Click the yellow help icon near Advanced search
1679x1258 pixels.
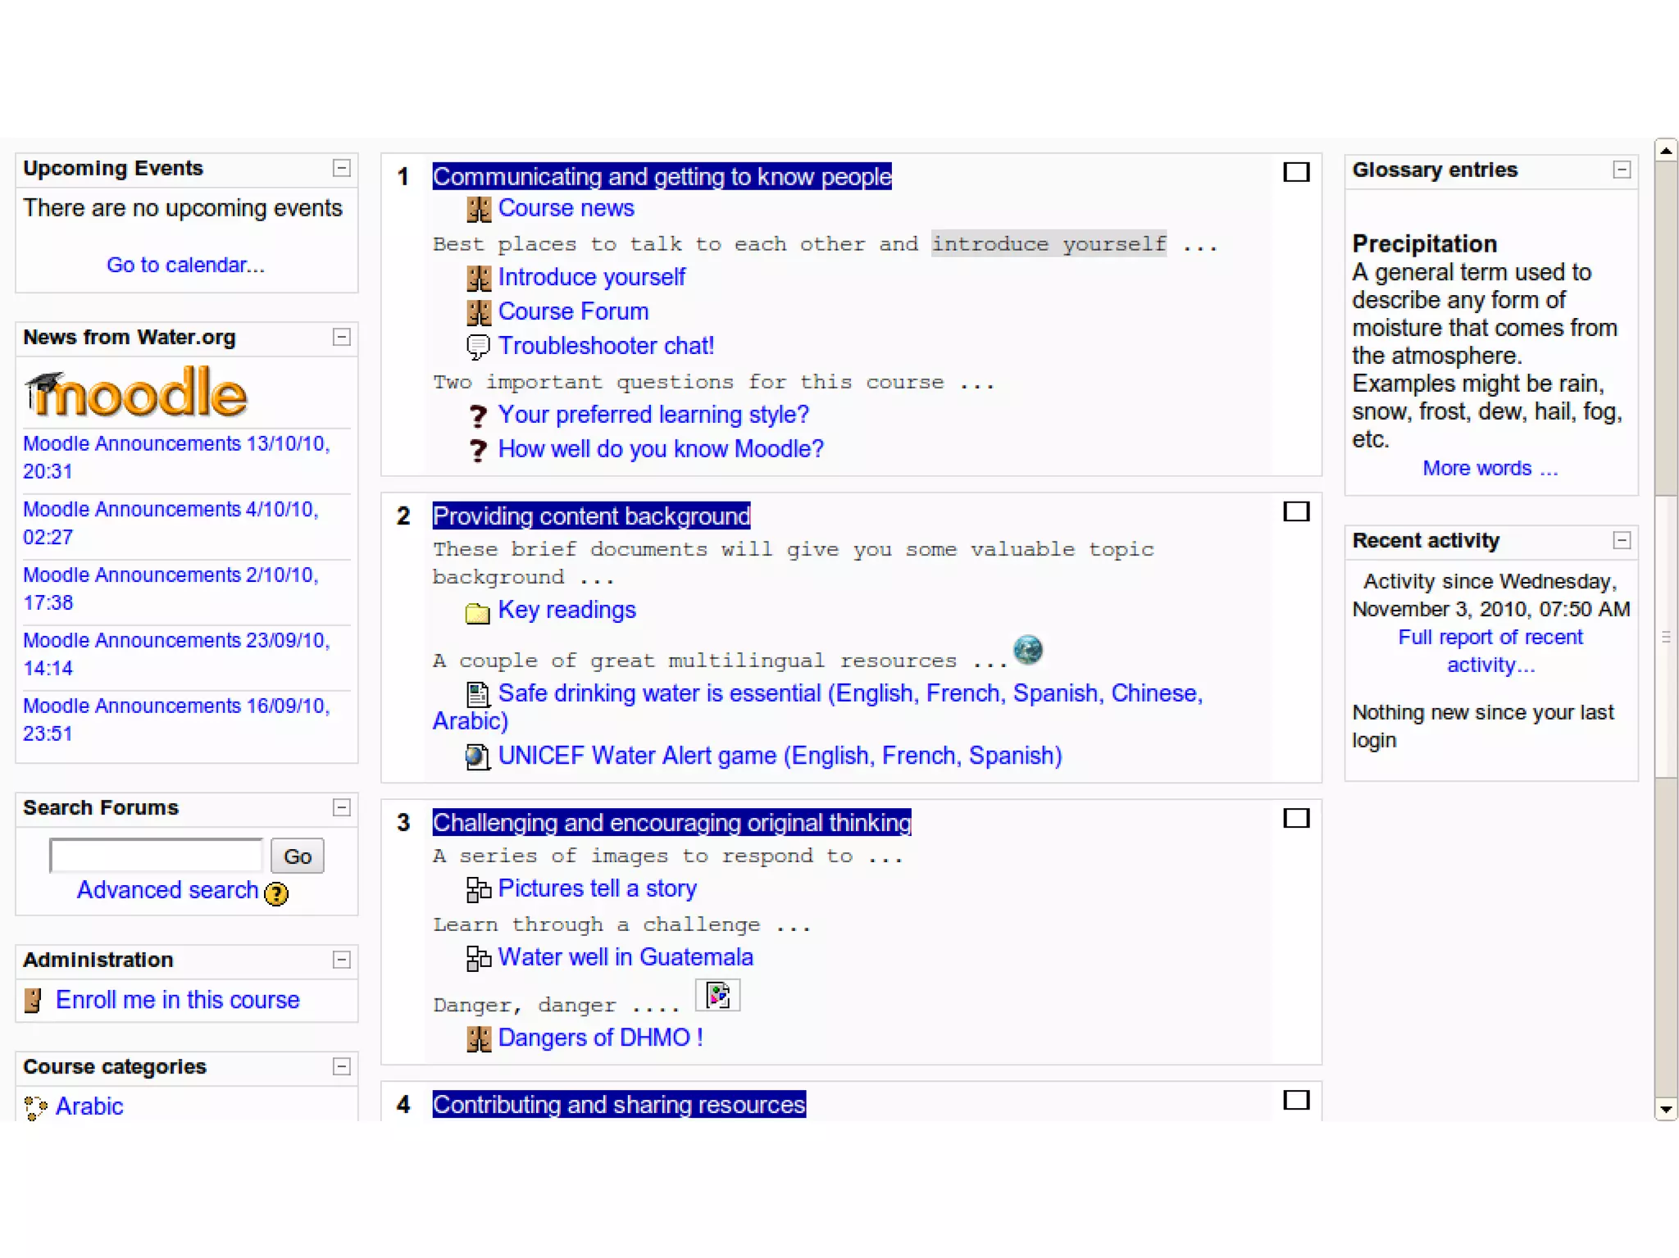276,893
